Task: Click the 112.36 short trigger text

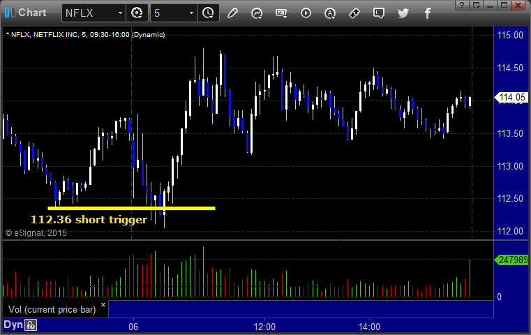Action: pos(89,220)
